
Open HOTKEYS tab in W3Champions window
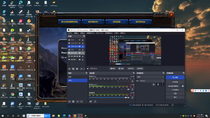pyautogui.click(x=93, y=22)
